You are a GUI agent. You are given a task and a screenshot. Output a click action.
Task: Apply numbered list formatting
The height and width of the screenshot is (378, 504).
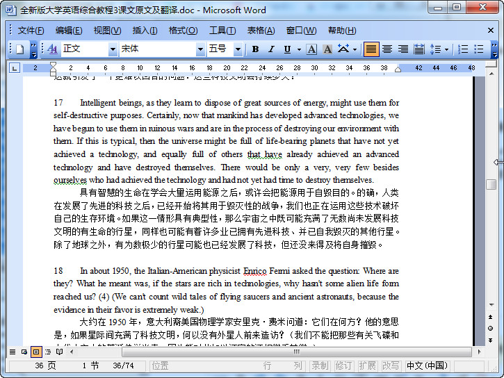[x=463, y=49]
